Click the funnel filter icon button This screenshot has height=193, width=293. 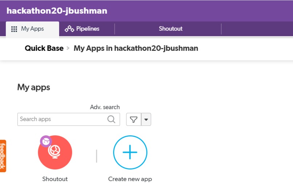pyautogui.click(x=134, y=119)
